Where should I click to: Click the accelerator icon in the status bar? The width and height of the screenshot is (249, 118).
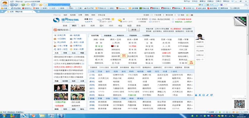[x=207, y=112]
